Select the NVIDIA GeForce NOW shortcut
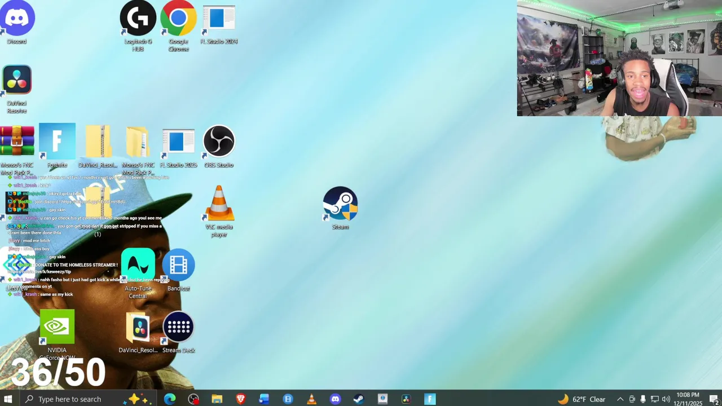 coord(57,335)
